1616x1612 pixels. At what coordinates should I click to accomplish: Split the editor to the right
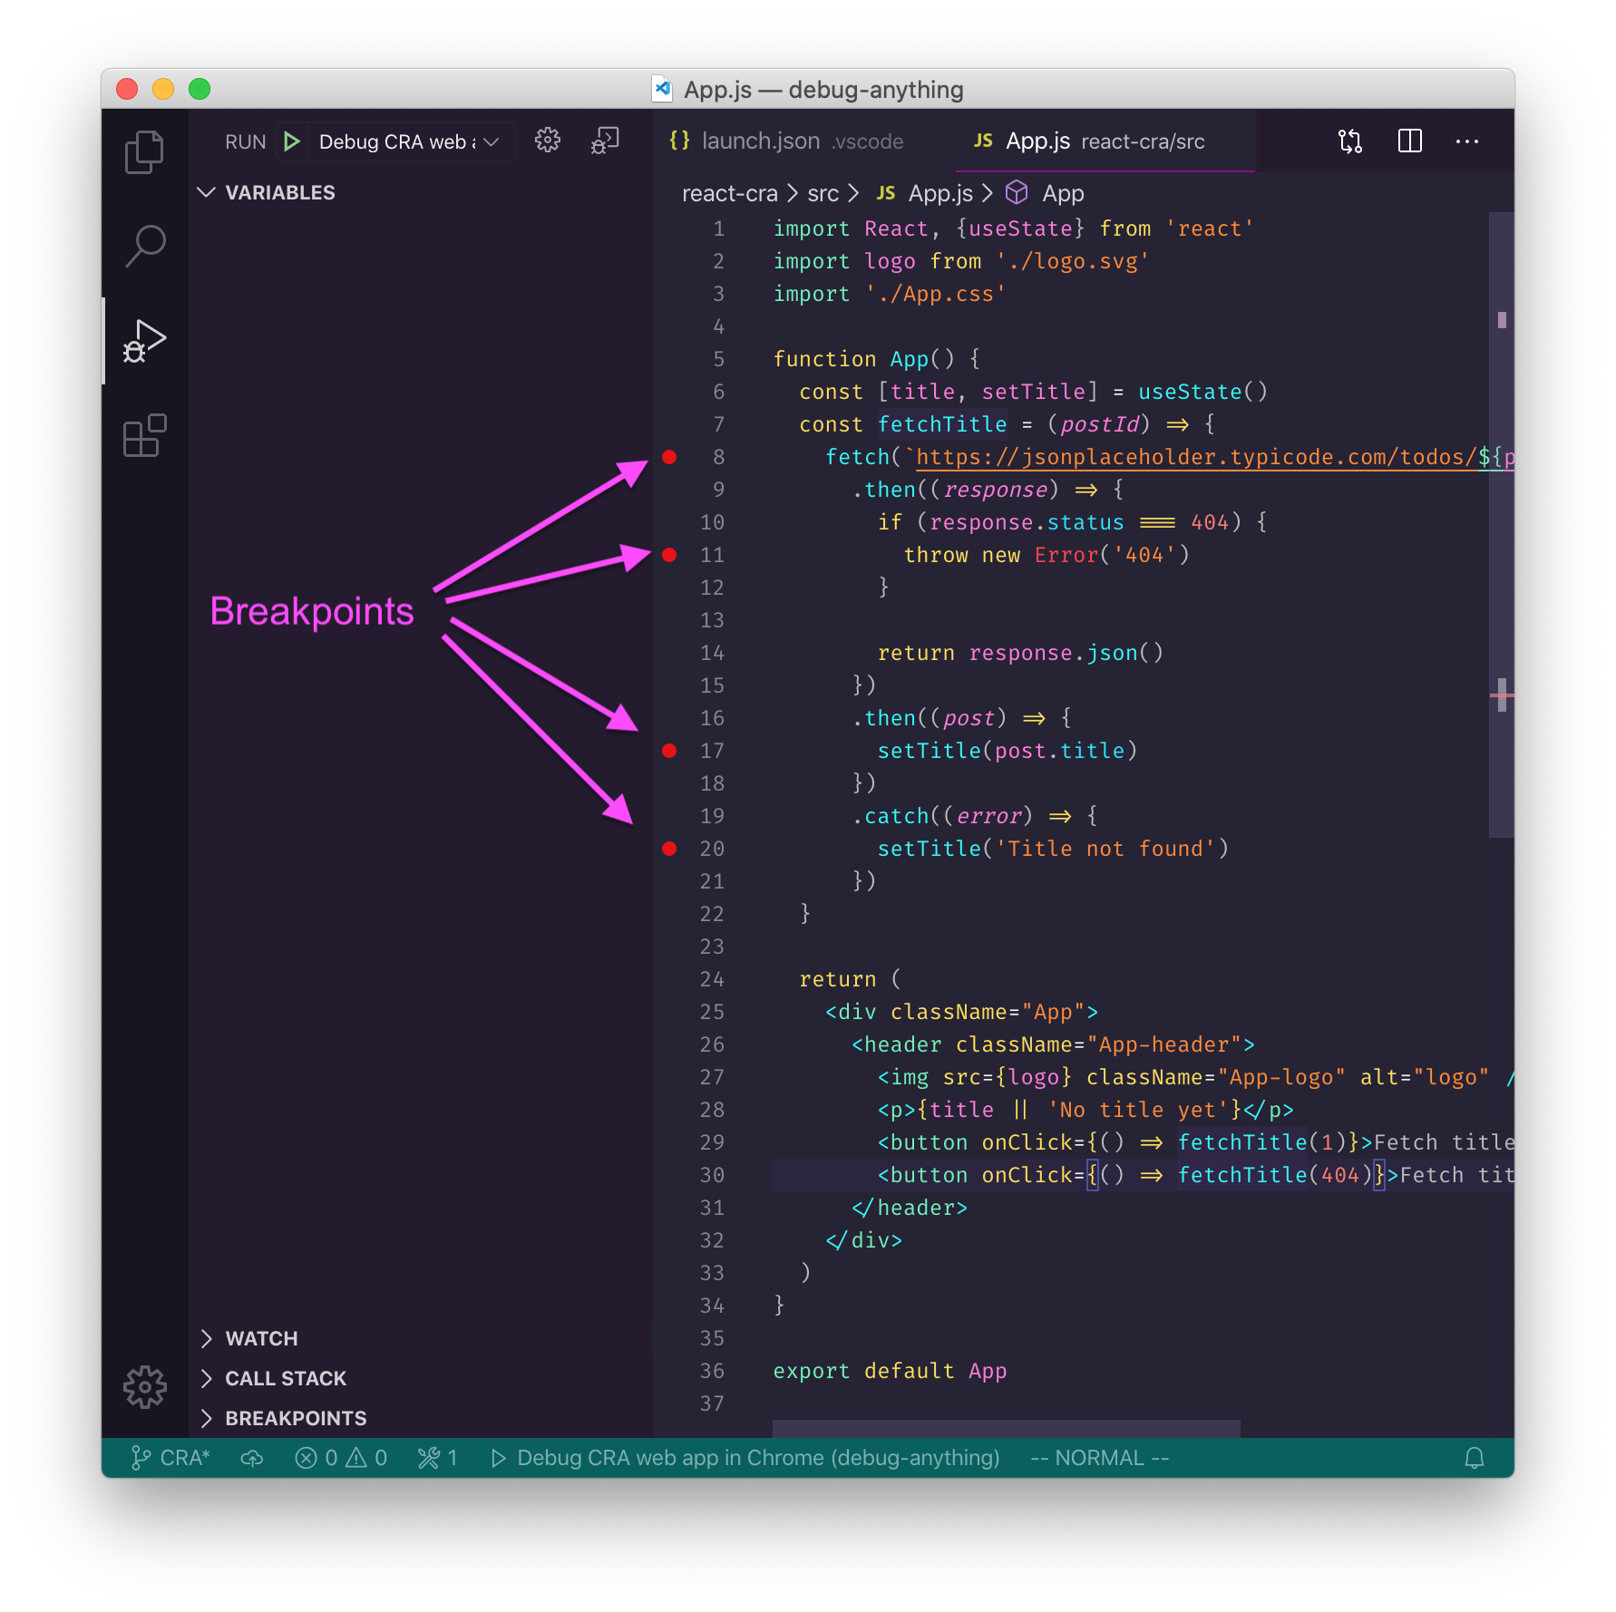[x=1409, y=141]
